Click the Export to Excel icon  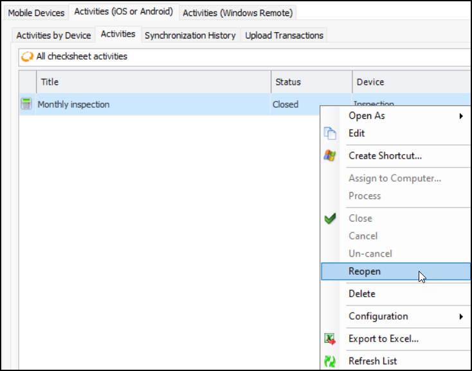coord(330,339)
